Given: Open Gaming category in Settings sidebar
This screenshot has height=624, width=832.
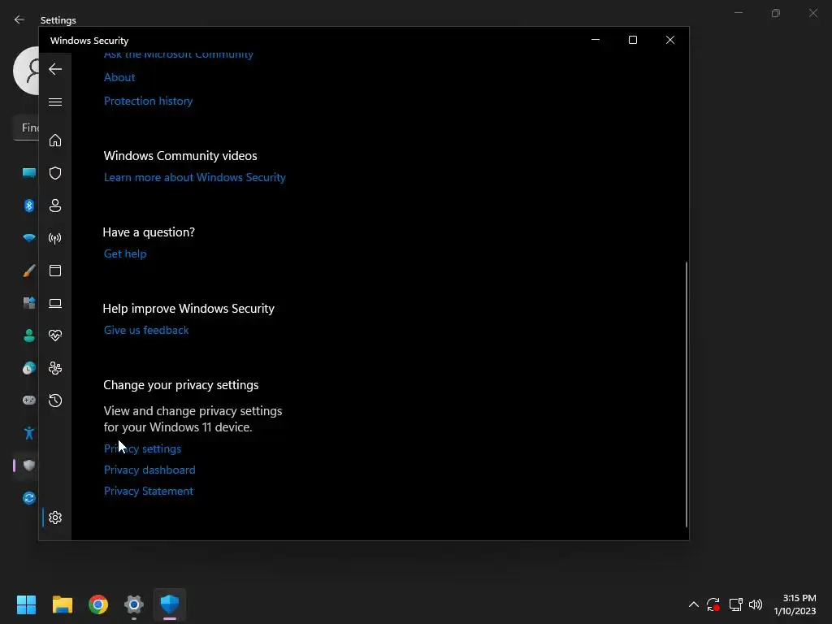Looking at the screenshot, I should coord(29,400).
